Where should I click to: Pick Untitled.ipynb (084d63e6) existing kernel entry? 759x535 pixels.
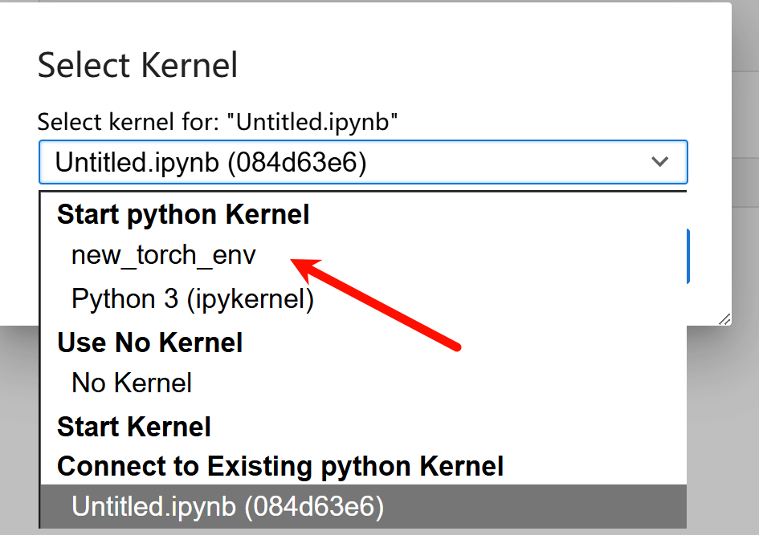click(x=363, y=506)
